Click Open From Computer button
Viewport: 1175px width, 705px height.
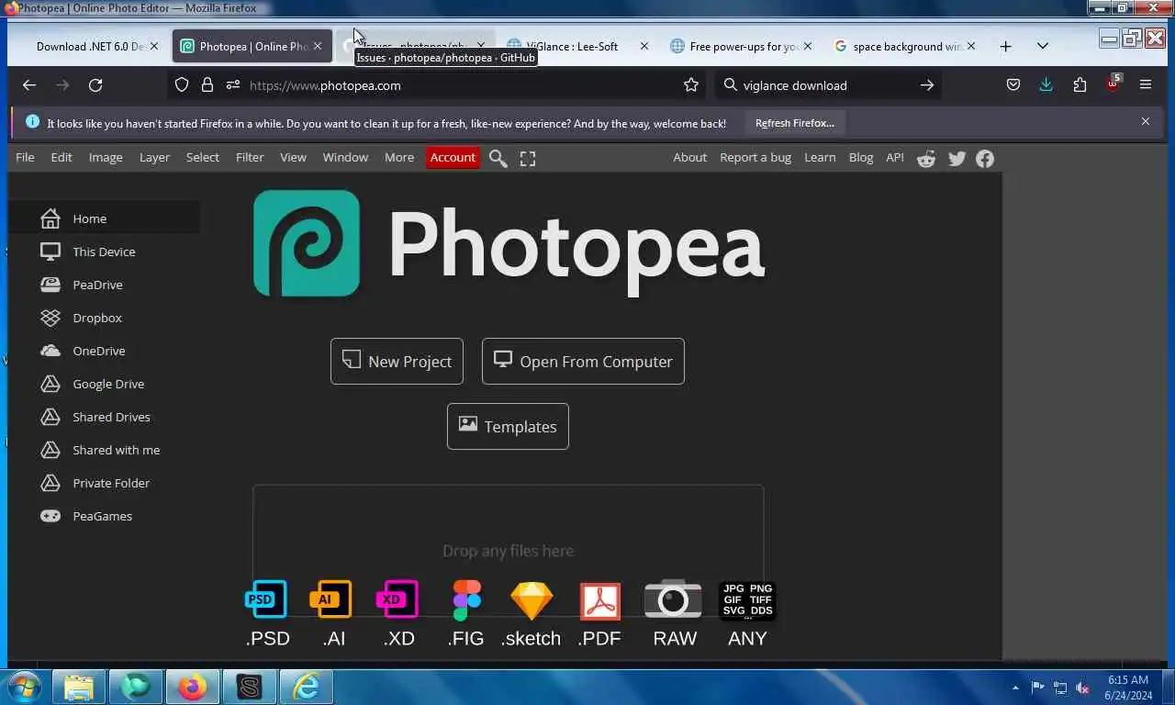pos(583,361)
